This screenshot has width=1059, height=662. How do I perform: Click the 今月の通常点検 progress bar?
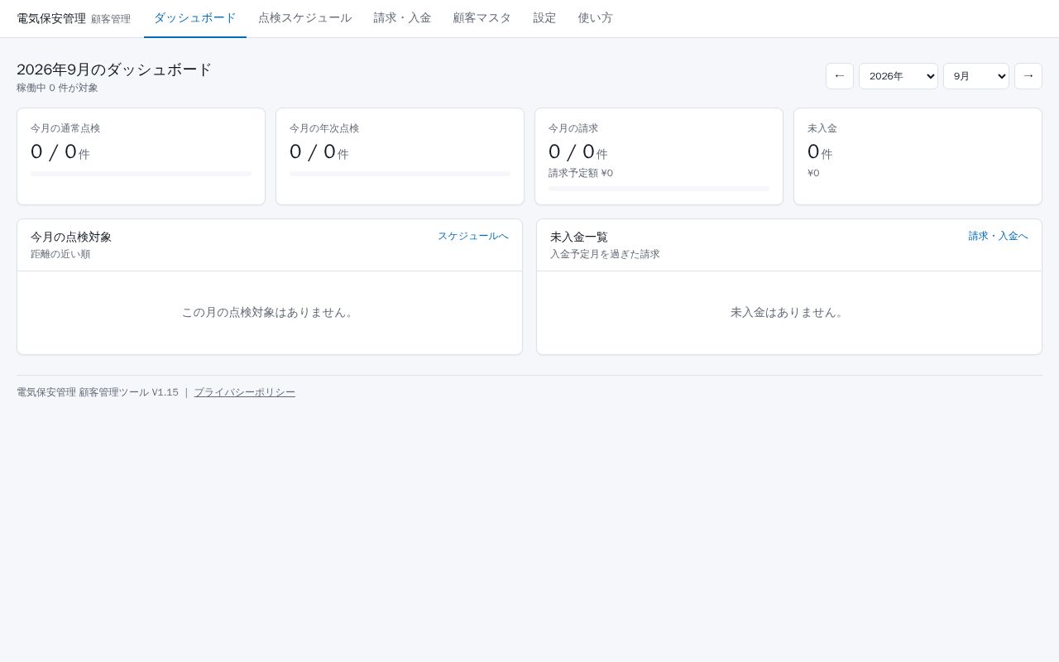(141, 174)
